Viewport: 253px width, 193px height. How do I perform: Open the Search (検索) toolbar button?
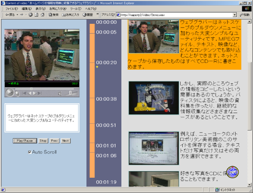point(53,15)
